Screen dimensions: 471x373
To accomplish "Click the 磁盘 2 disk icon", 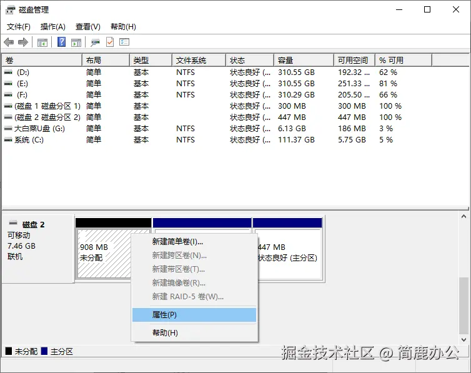I will pos(13,223).
